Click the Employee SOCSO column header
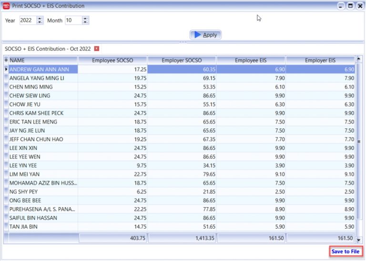 (x=112, y=60)
